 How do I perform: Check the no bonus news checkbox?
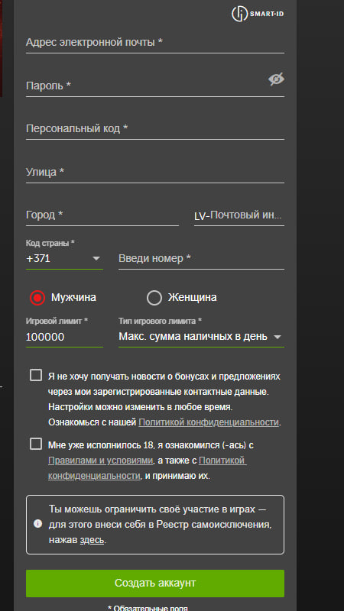pyautogui.click(x=36, y=375)
